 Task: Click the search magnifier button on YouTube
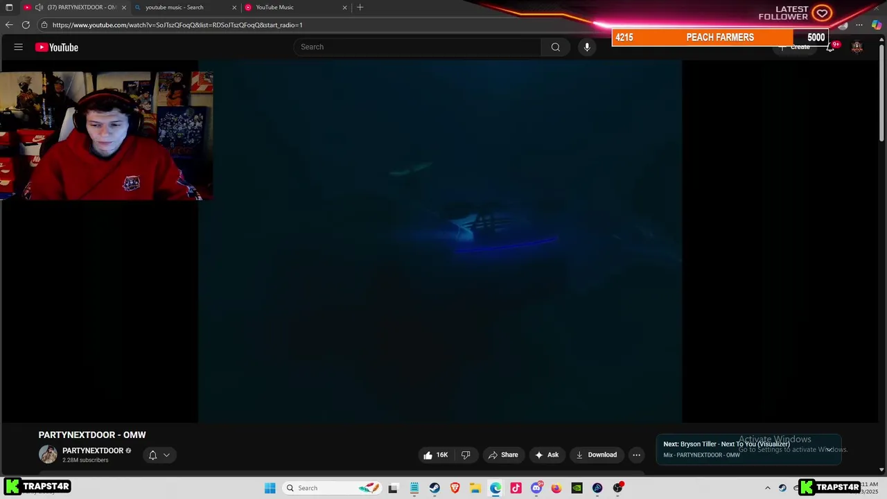[x=555, y=47]
